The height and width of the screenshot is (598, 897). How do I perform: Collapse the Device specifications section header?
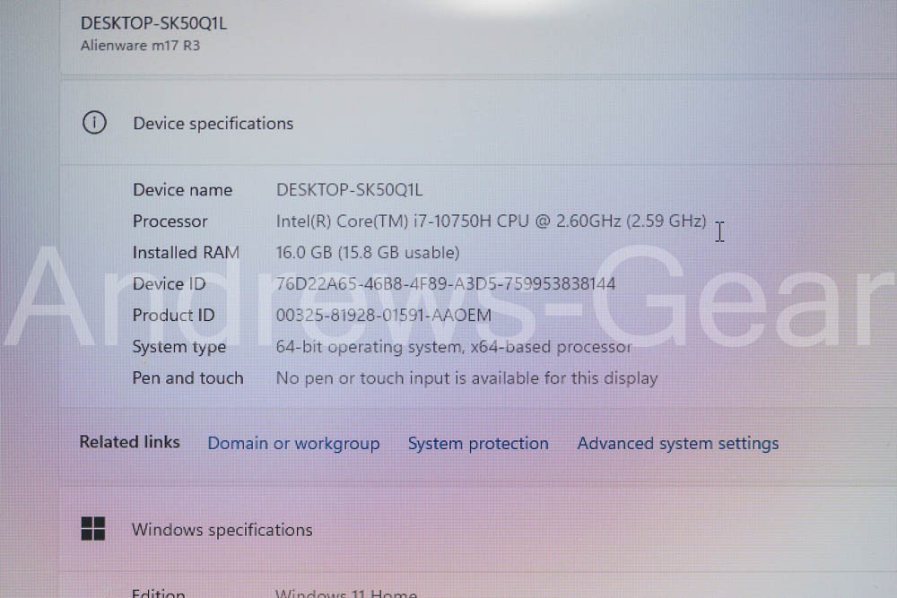tap(478, 123)
